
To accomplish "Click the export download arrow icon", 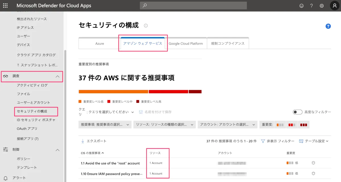I will (83, 141).
